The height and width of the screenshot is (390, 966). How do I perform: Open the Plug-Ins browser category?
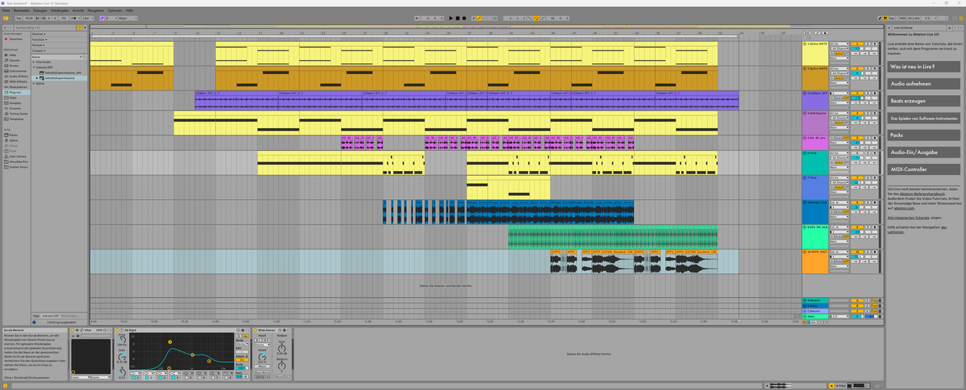(x=15, y=92)
